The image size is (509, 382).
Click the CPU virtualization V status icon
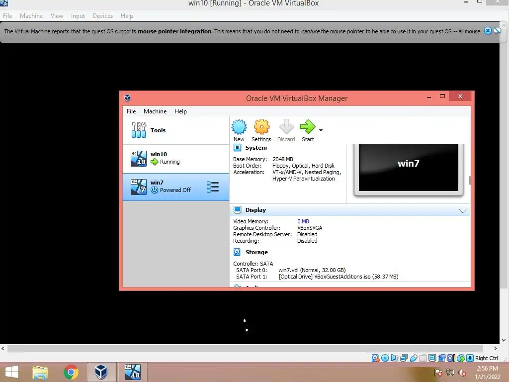click(x=451, y=358)
